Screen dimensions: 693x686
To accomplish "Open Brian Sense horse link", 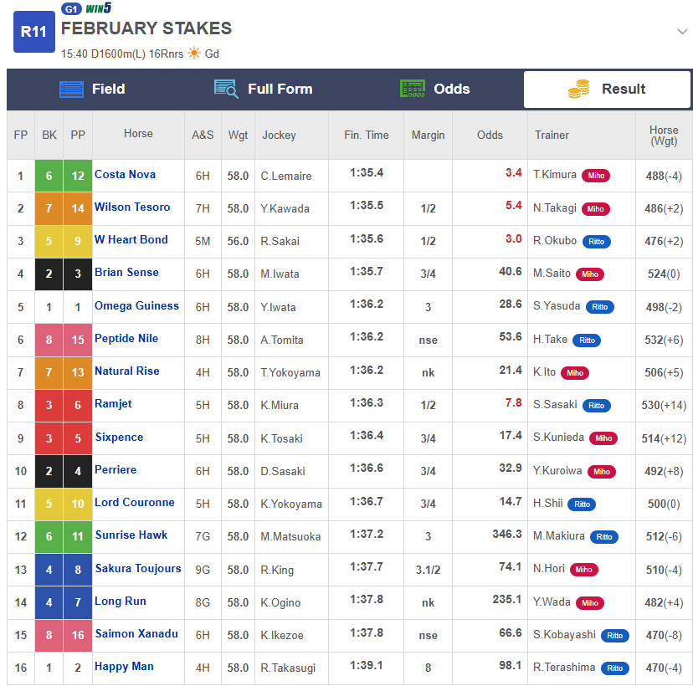I will point(126,273).
